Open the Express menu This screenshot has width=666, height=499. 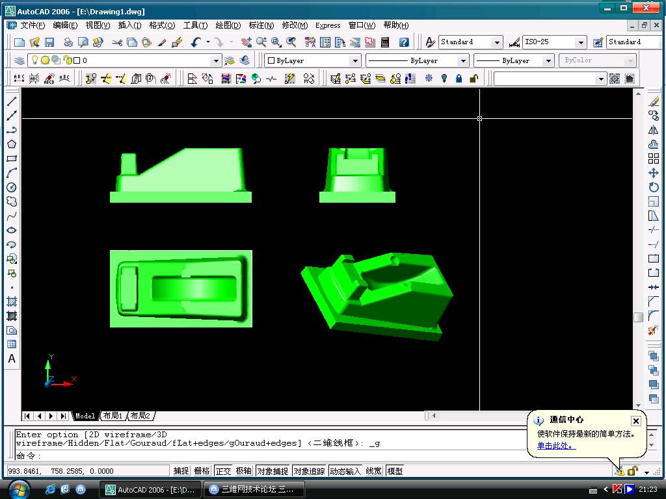(328, 25)
